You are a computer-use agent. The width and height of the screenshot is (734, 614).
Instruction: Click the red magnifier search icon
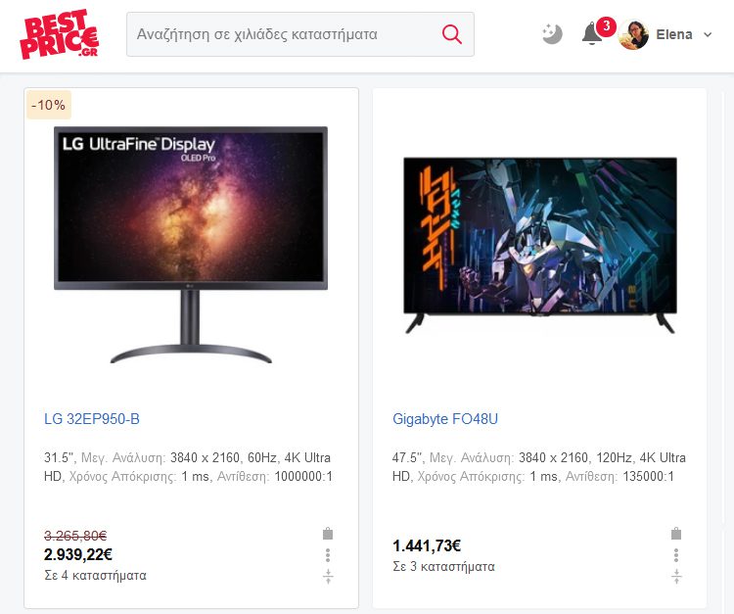(452, 34)
